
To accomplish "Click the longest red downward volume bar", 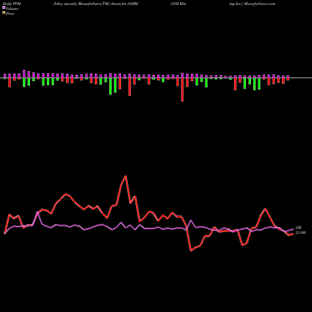I will pyautogui.click(x=182, y=90).
